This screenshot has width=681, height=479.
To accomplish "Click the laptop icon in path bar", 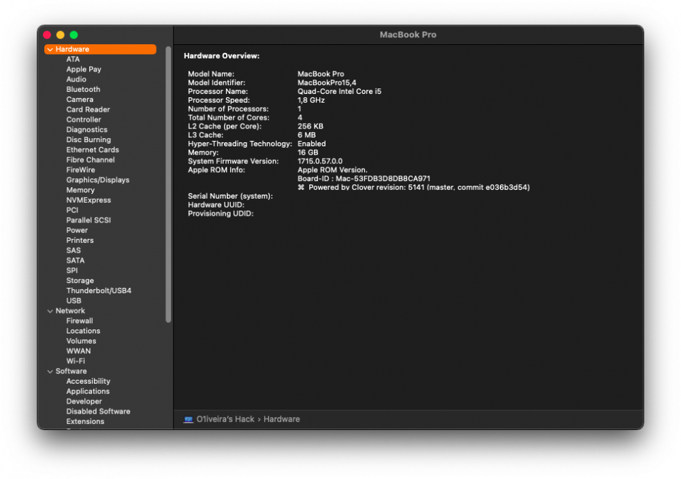I will [x=188, y=419].
